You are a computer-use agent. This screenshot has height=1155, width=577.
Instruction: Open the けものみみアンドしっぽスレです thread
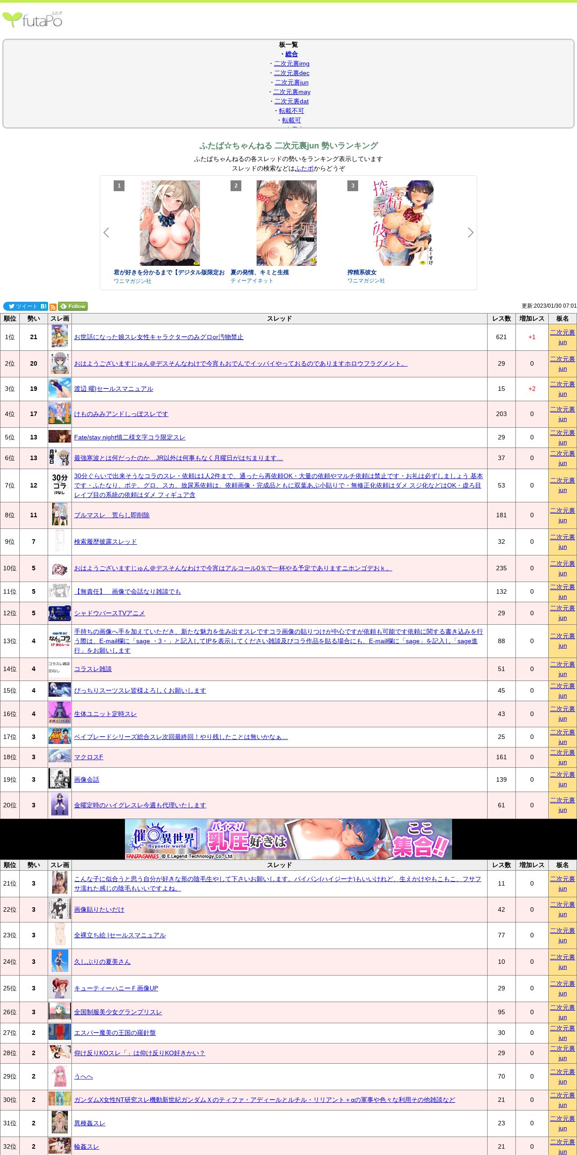coord(121,414)
